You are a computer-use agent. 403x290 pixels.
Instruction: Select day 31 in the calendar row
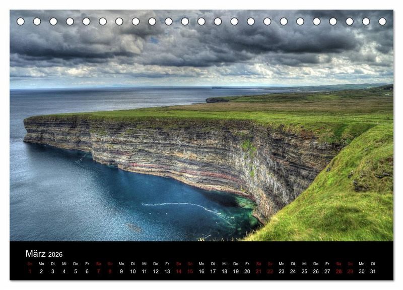[373, 271]
